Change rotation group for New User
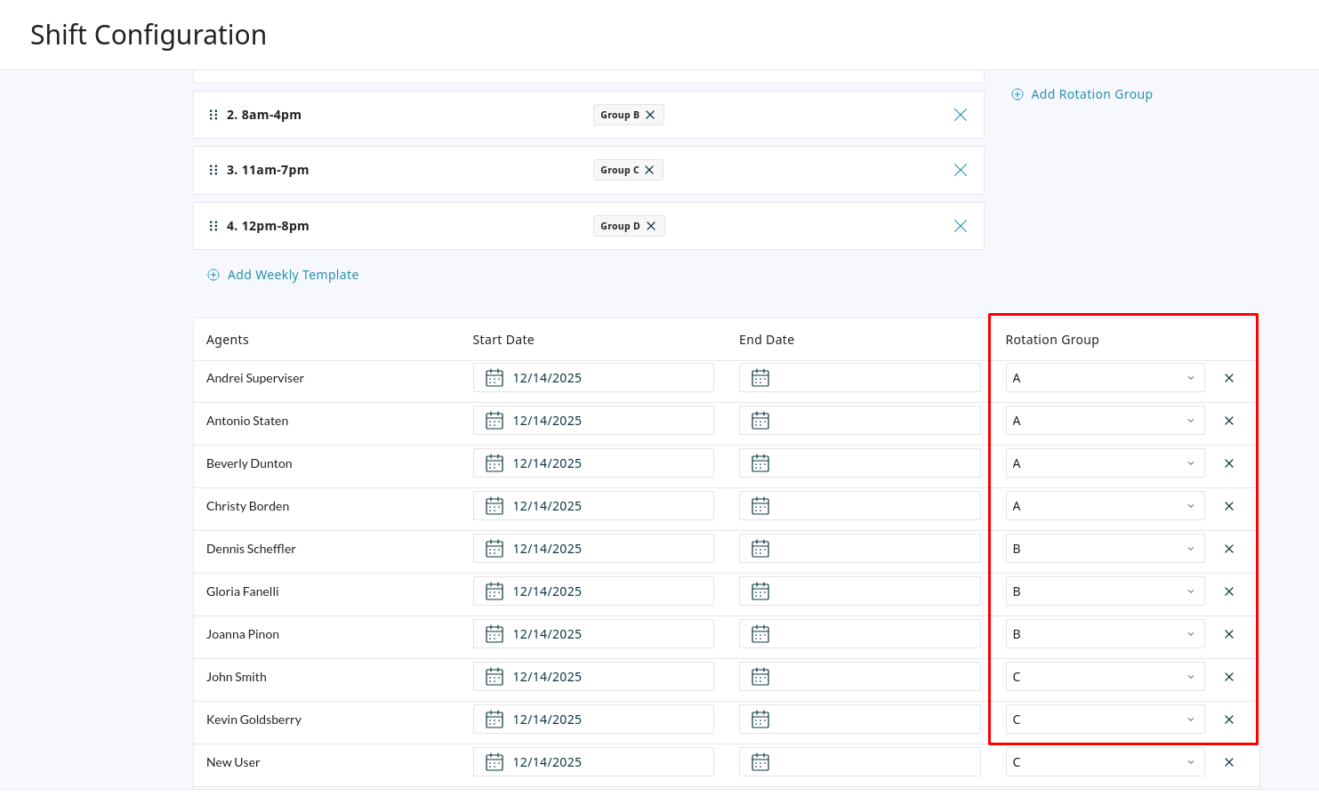 click(1104, 762)
